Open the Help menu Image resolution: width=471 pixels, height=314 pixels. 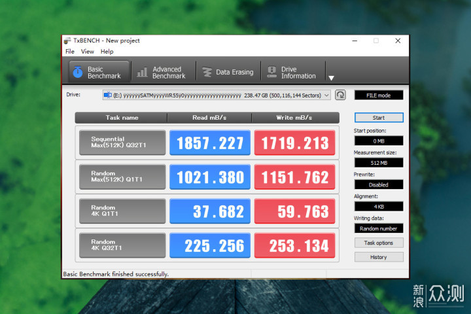(107, 52)
